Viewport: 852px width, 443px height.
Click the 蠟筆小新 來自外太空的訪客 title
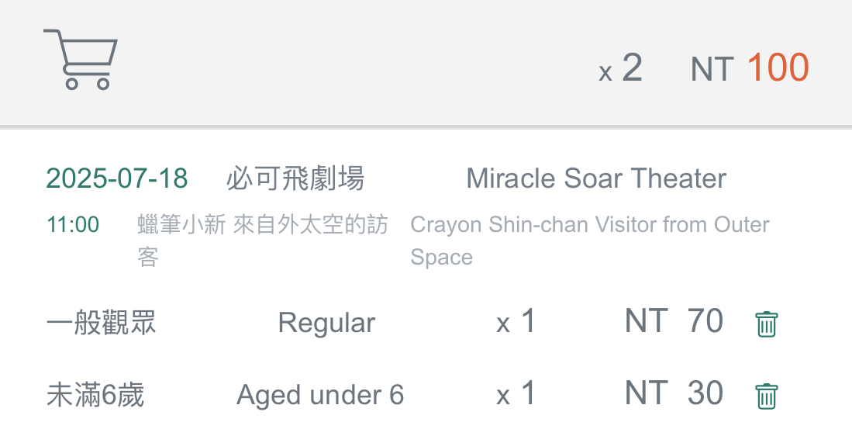(x=263, y=241)
